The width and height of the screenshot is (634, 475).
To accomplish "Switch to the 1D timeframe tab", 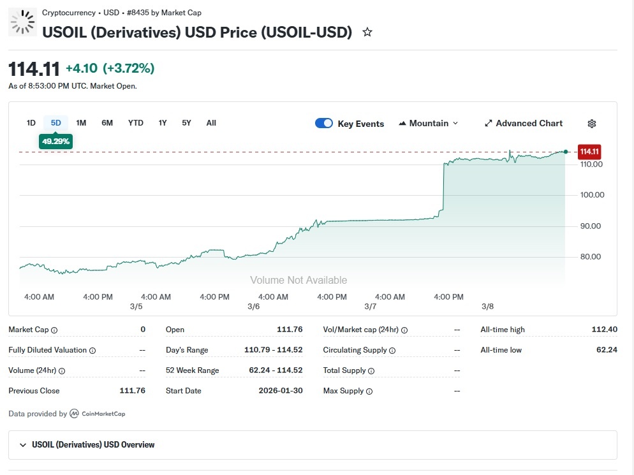I will pos(31,123).
